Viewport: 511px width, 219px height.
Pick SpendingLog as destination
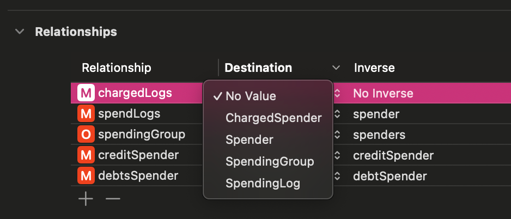point(263,184)
